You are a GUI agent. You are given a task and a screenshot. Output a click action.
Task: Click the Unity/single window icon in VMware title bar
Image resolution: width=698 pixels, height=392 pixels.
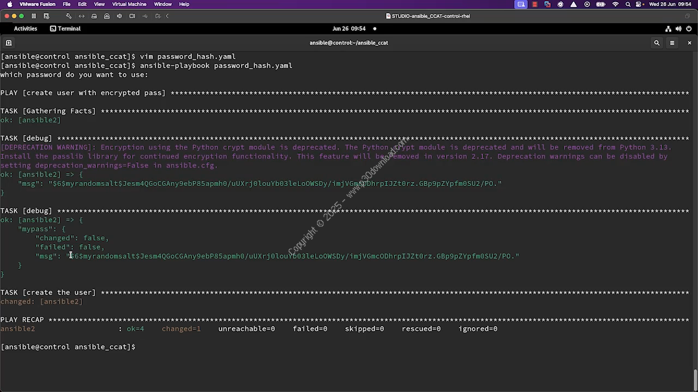[687, 16]
